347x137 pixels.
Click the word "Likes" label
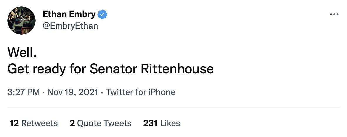tap(170, 123)
